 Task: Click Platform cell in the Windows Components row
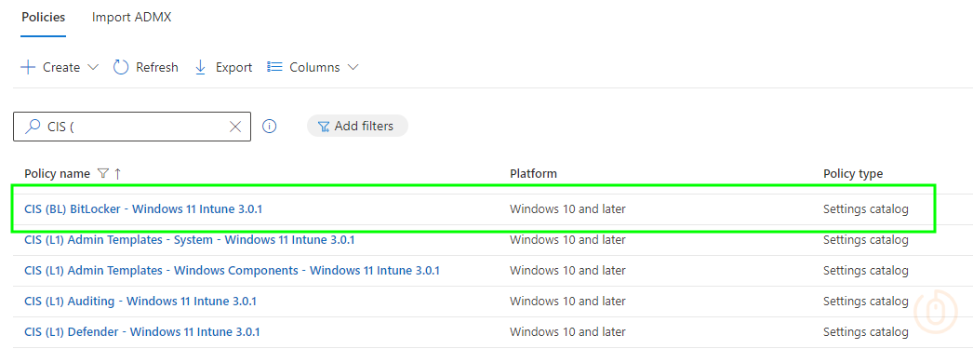pos(567,271)
